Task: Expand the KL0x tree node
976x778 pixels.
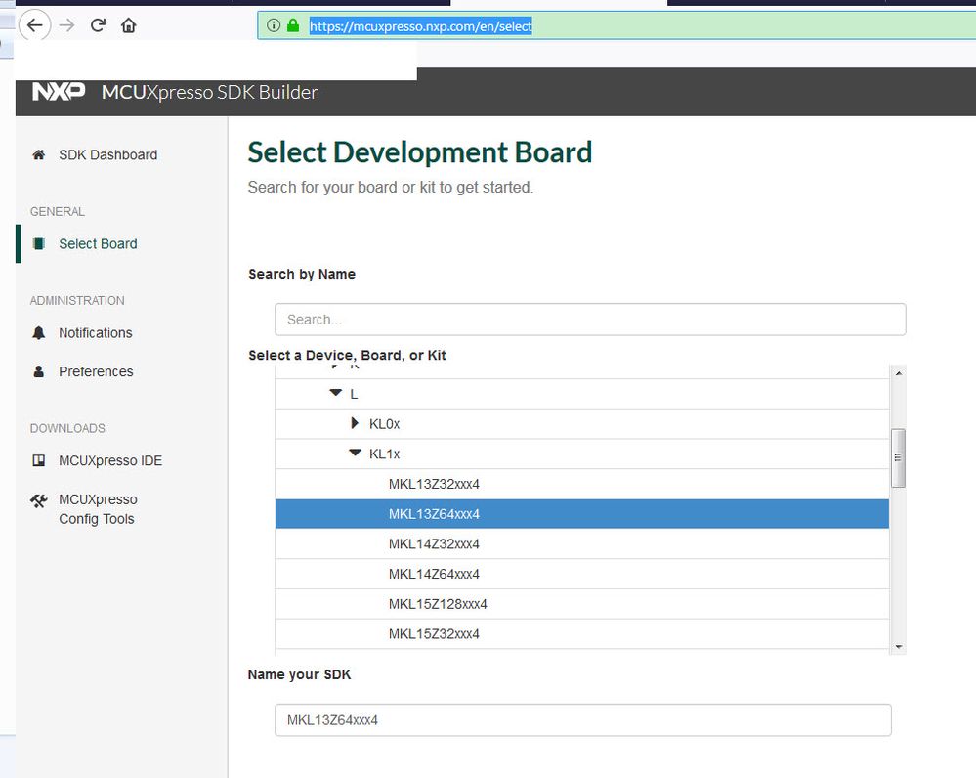Action: 355,423
